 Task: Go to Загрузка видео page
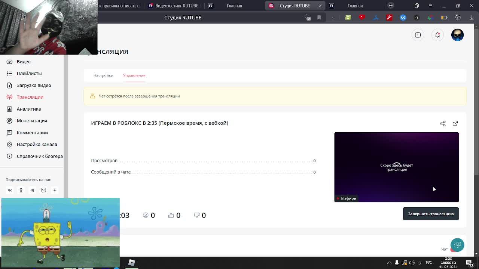coord(34,85)
